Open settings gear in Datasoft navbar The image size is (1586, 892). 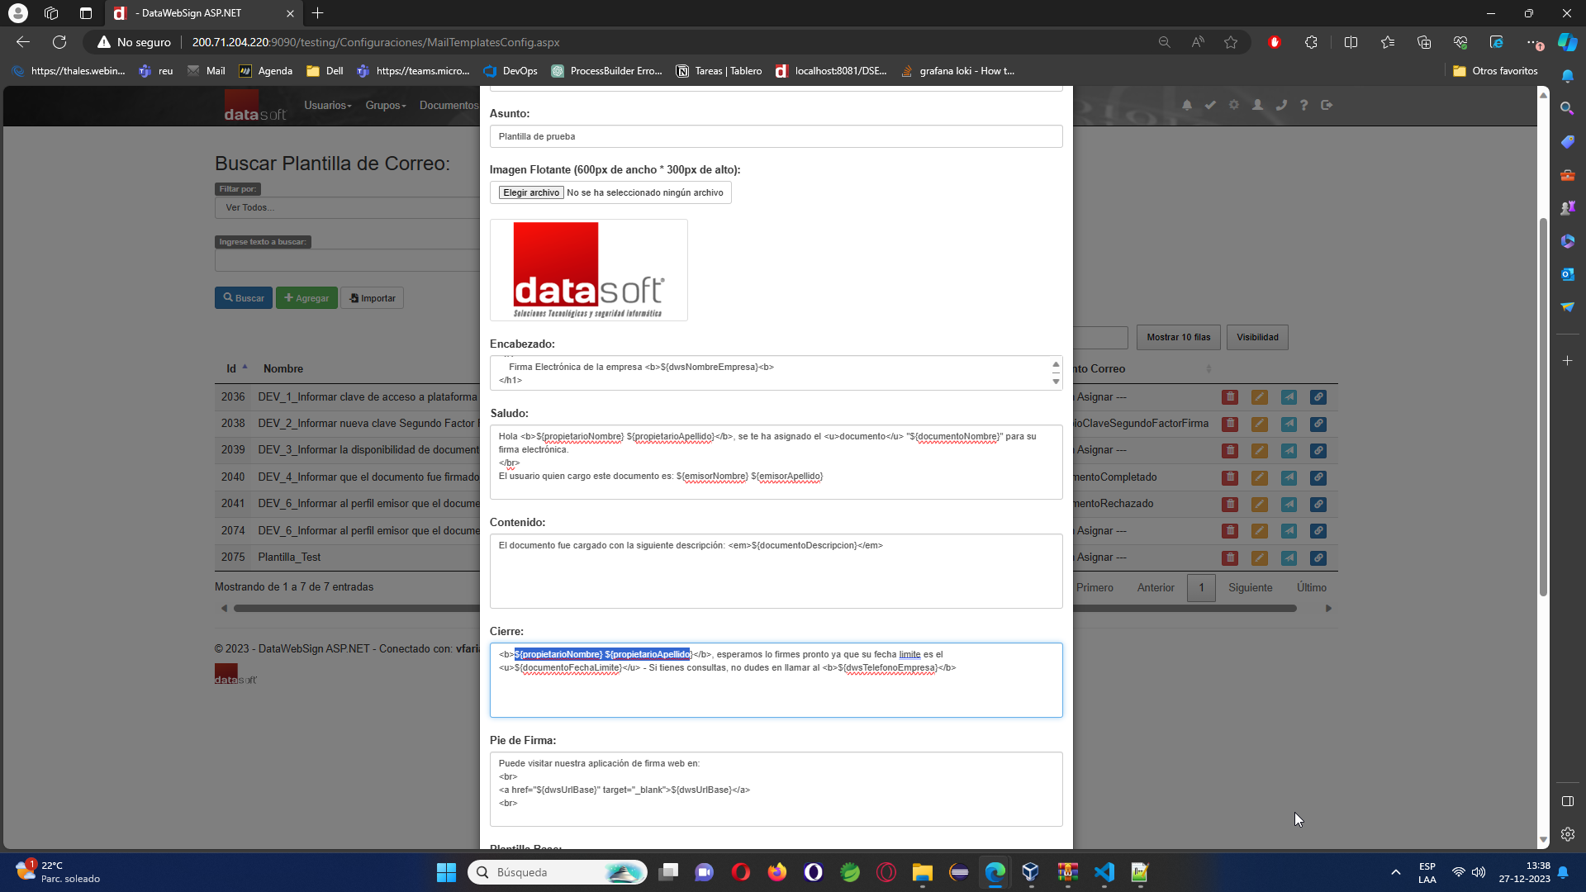[x=1234, y=105]
